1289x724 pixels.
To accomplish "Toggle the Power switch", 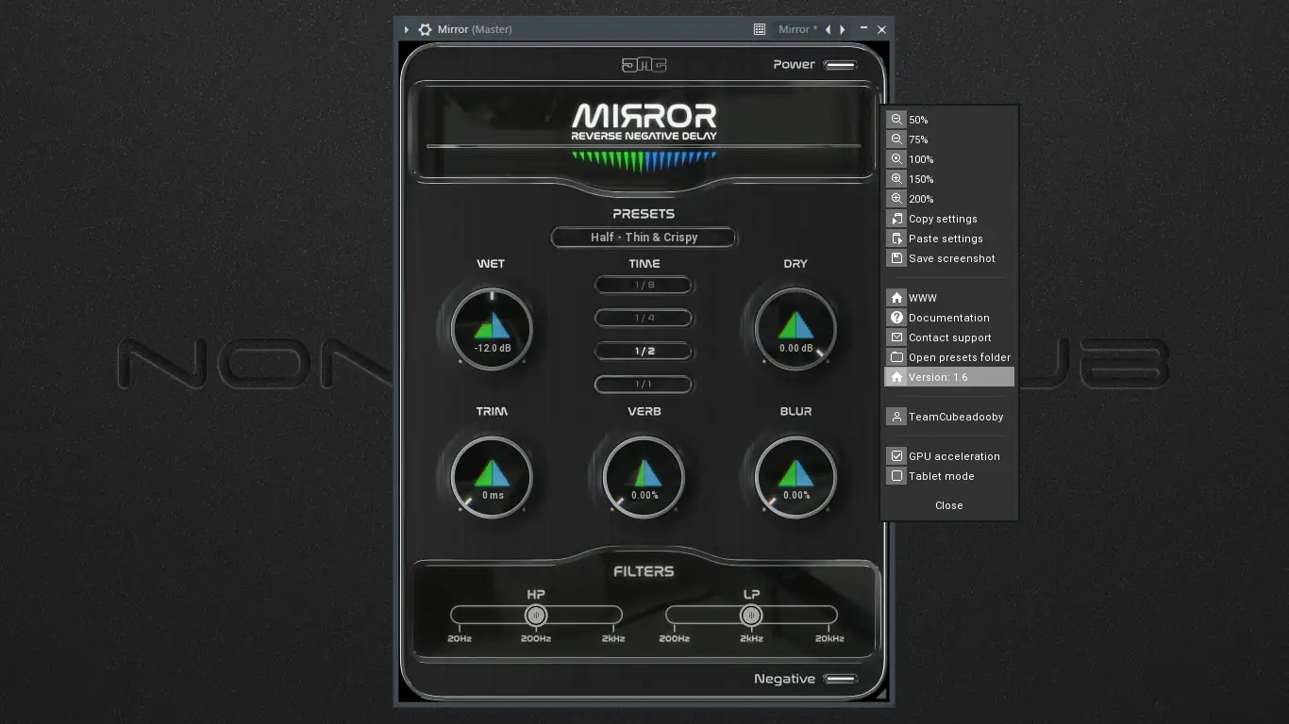I will click(x=840, y=65).
